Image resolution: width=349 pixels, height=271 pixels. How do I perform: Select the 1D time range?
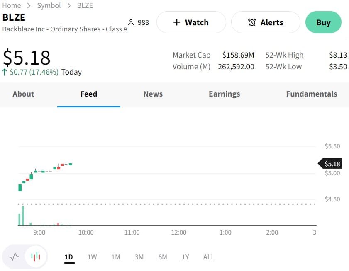pyautogui.click(x=68, y=257)
